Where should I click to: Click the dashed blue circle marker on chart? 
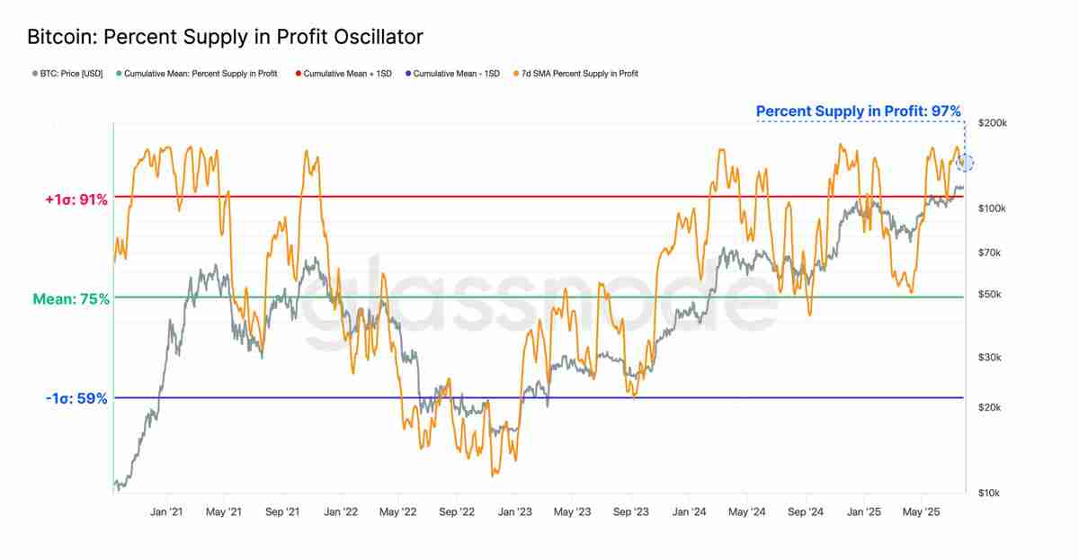point(966,163)
